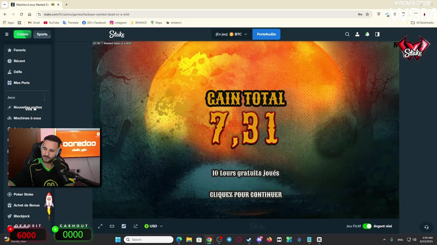The width and height of the screenshot is (437, 245).
Task: Open Mes Paris in the sidebar
Action: click(x=22, y=83)
